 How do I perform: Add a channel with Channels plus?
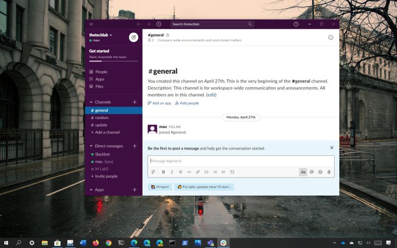135,102
